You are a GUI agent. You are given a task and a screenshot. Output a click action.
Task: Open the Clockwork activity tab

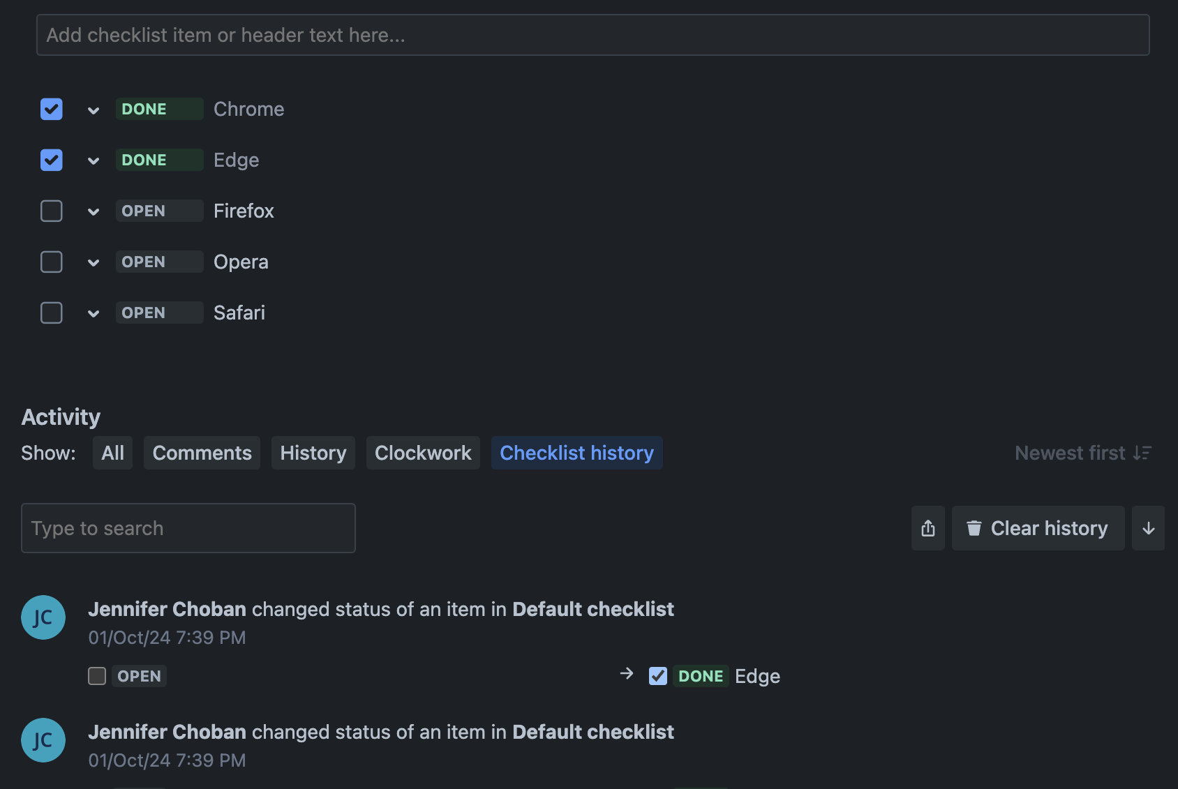coord(423,453)
